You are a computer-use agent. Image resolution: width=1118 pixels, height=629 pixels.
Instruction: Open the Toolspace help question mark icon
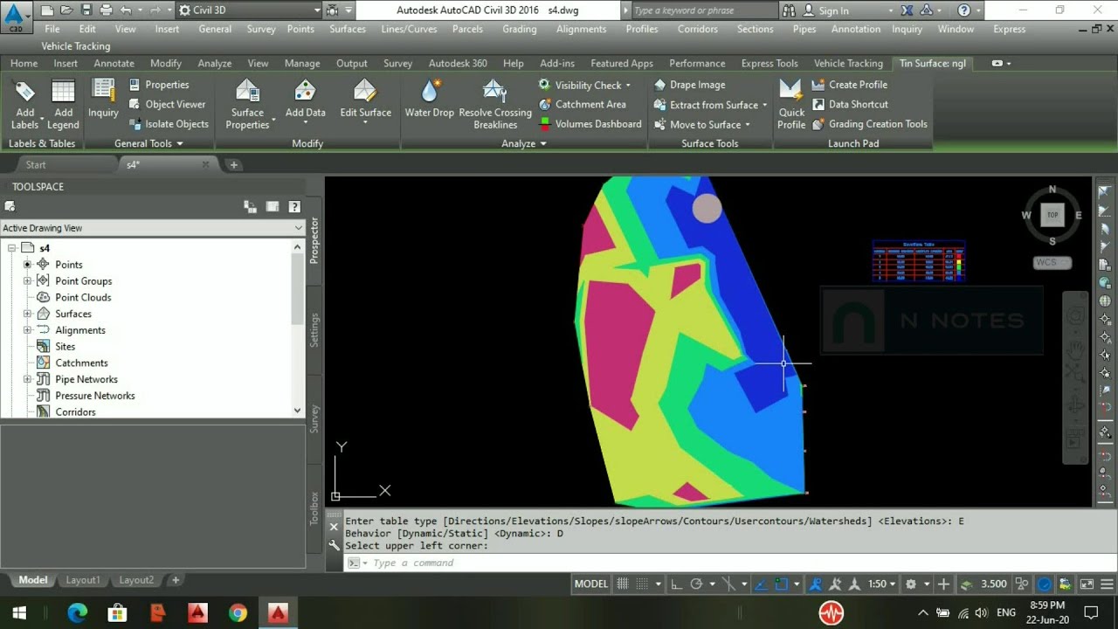[x=294, y=207]
